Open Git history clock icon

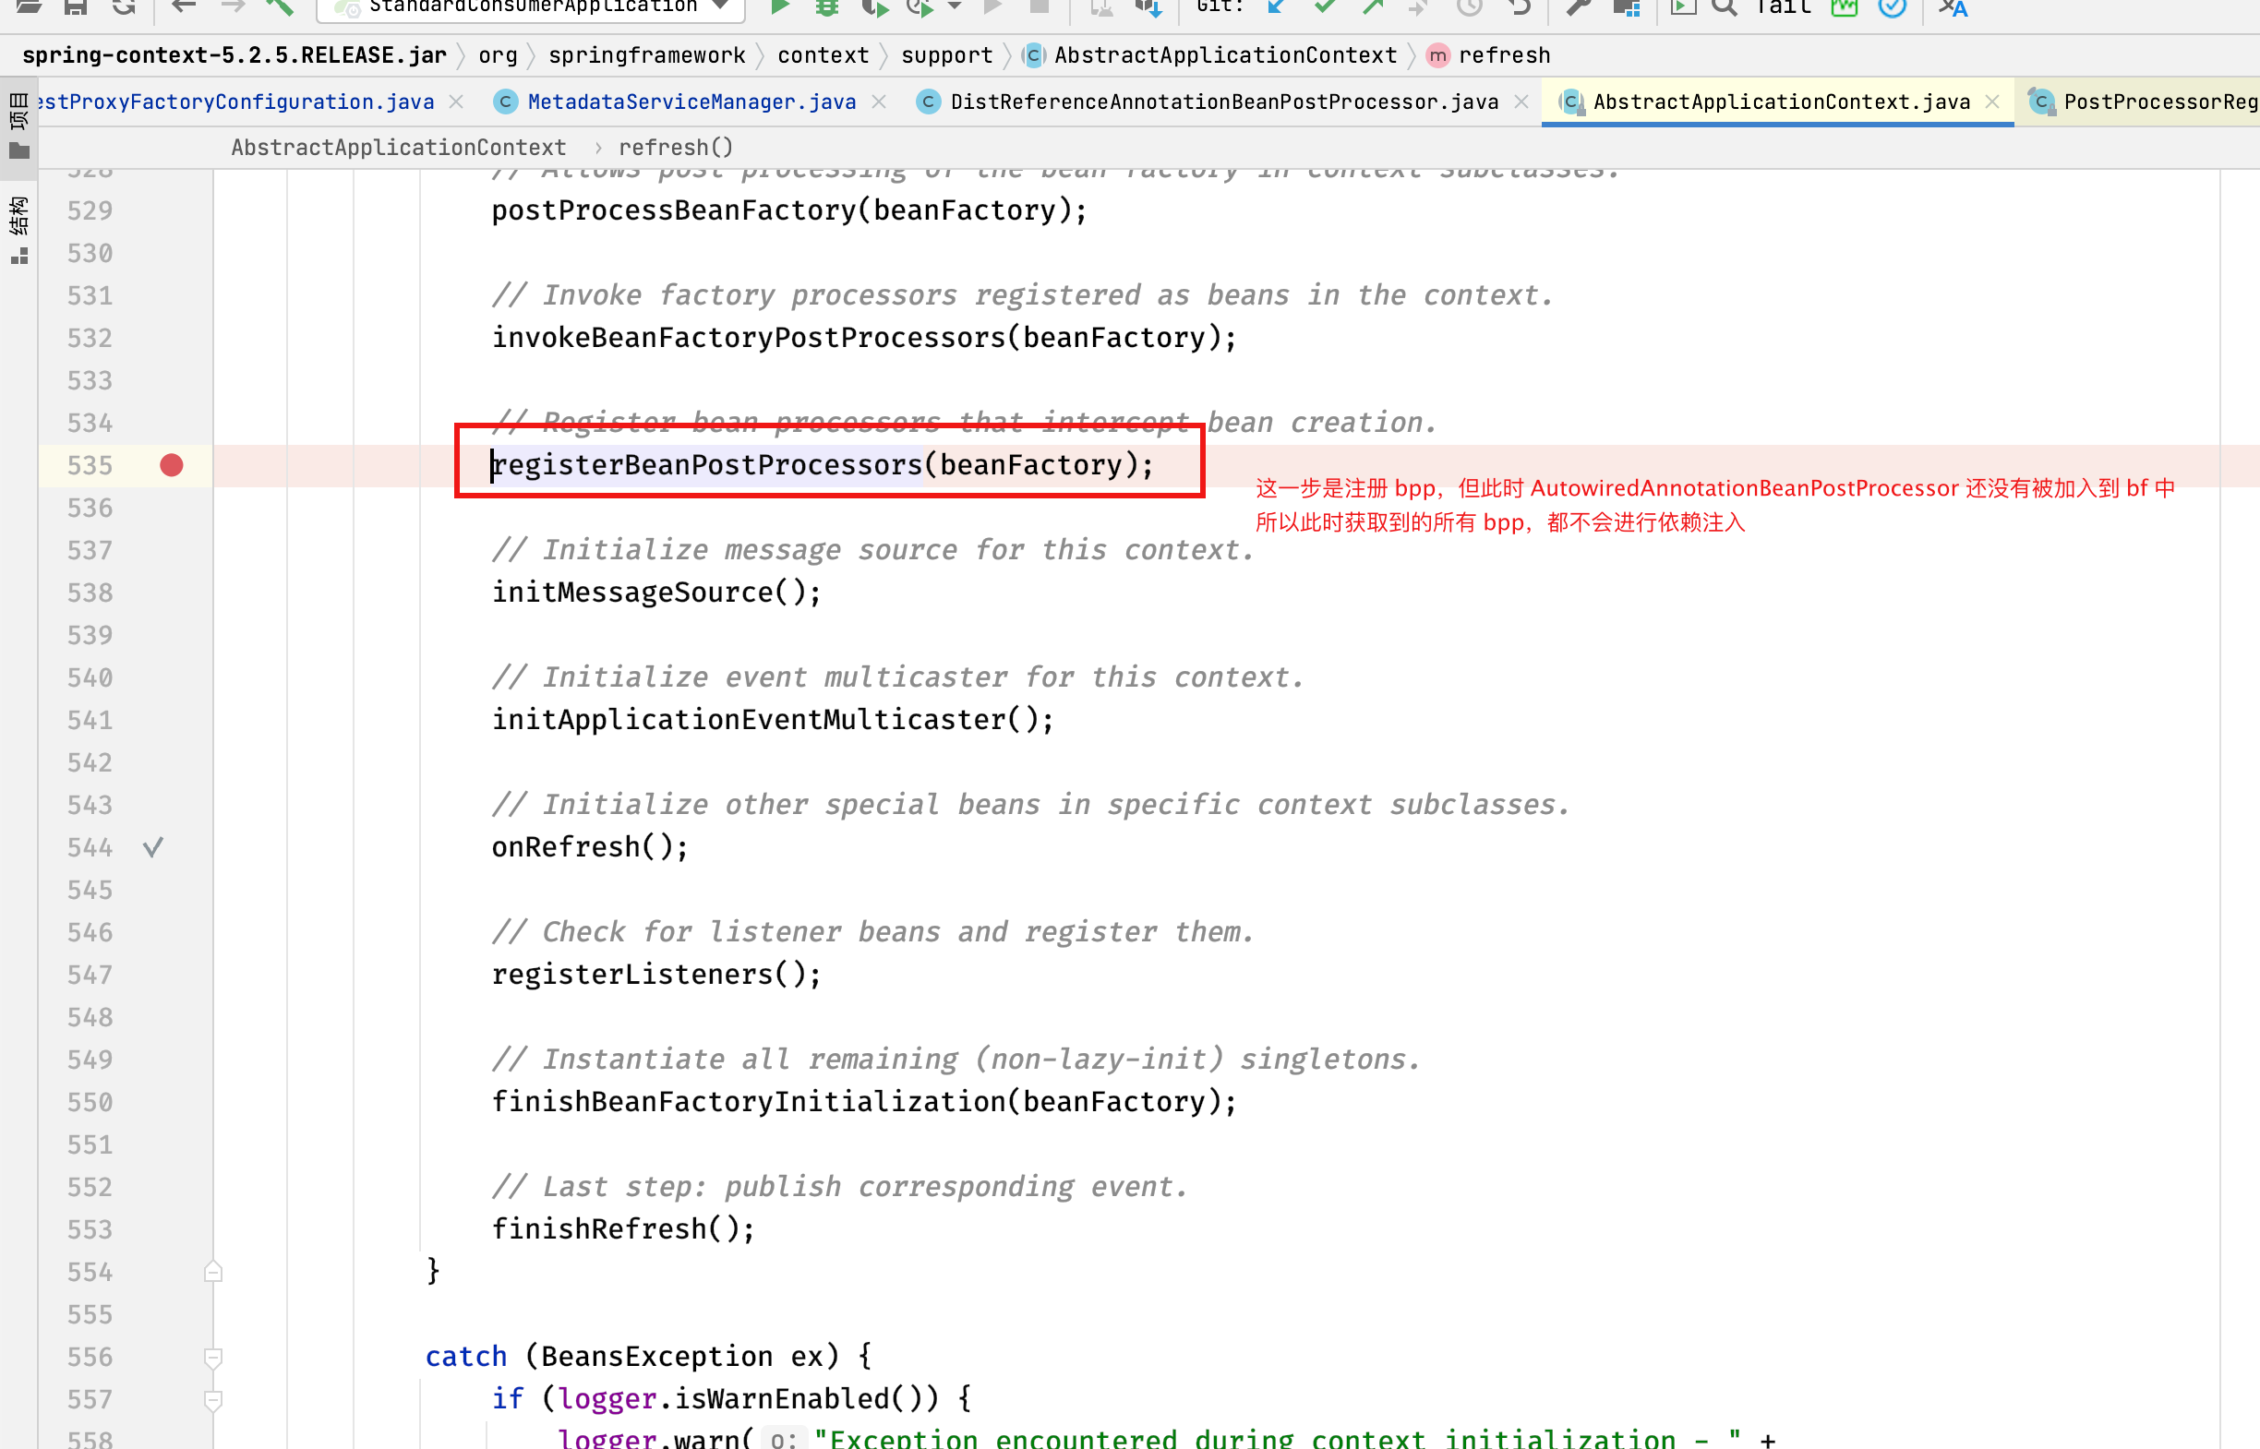tap(1470, 7)
